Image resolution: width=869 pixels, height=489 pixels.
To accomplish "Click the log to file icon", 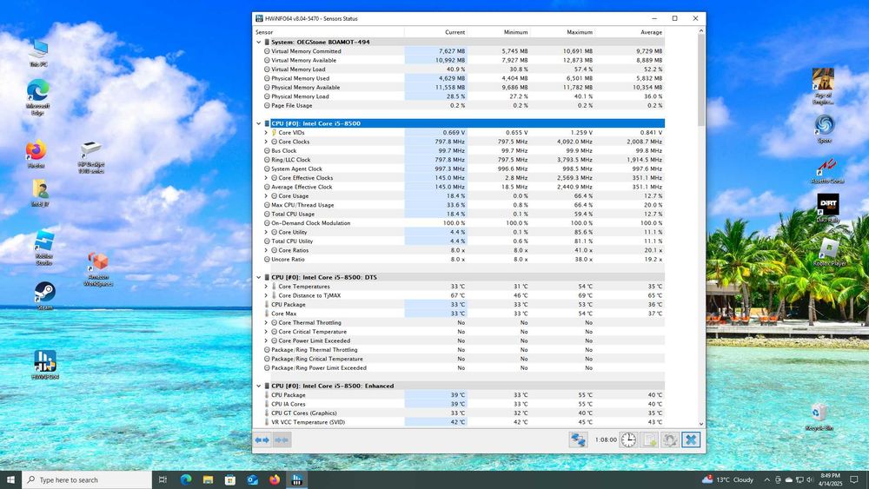I will point(649,439).
